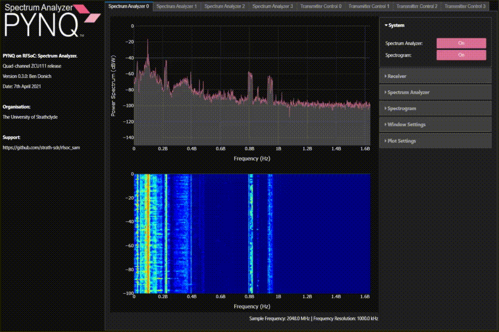Open the Transmitter Control 3 tab
Image resolution: width=499 pixels, height=332 pixels.
point(465,6)
